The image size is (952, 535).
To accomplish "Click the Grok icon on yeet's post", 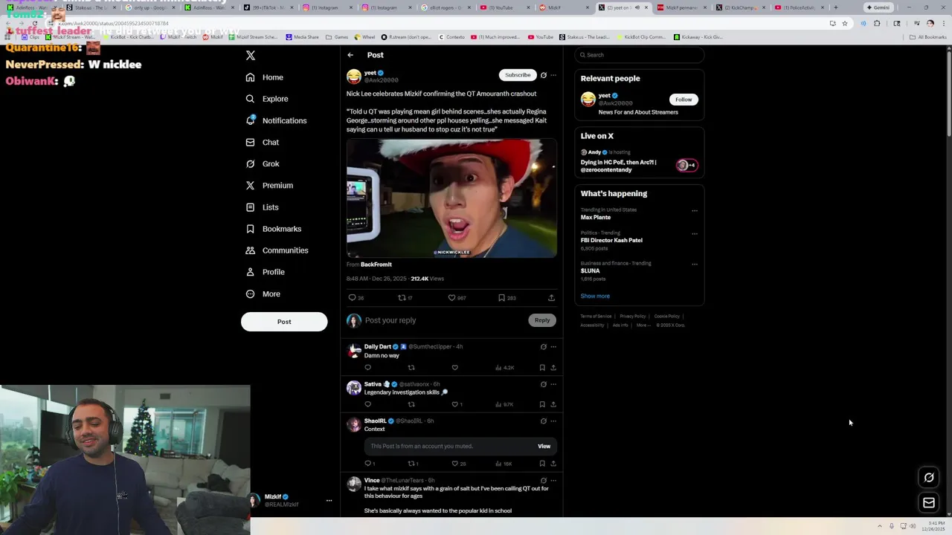I will pyautogui.click(x=544, y=75).
